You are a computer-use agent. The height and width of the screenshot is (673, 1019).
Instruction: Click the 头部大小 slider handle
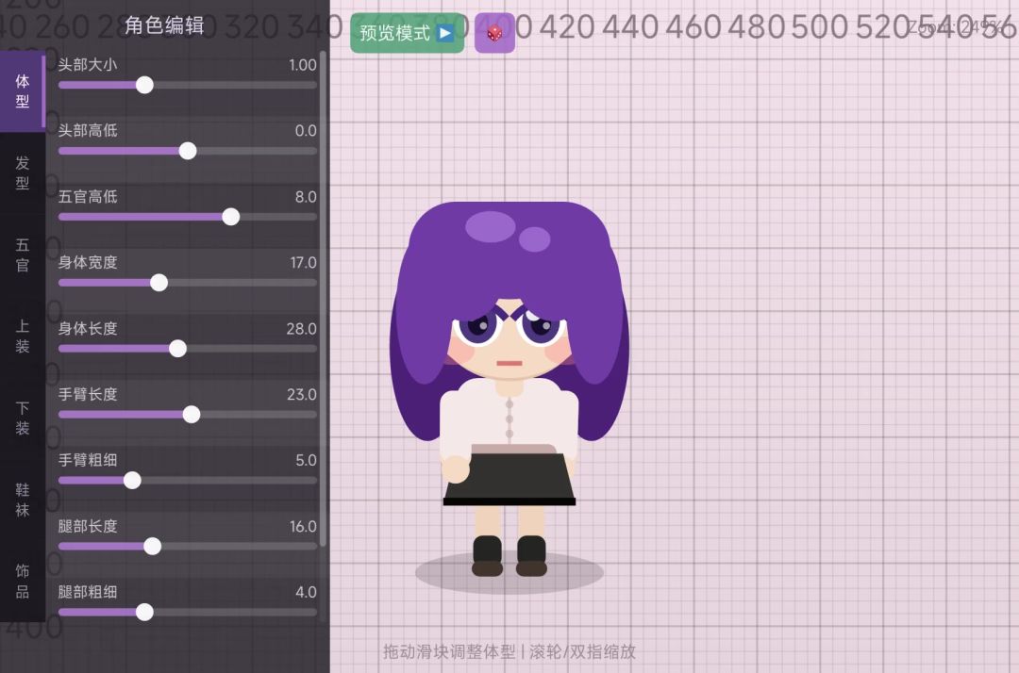click(x=144, y=85)
